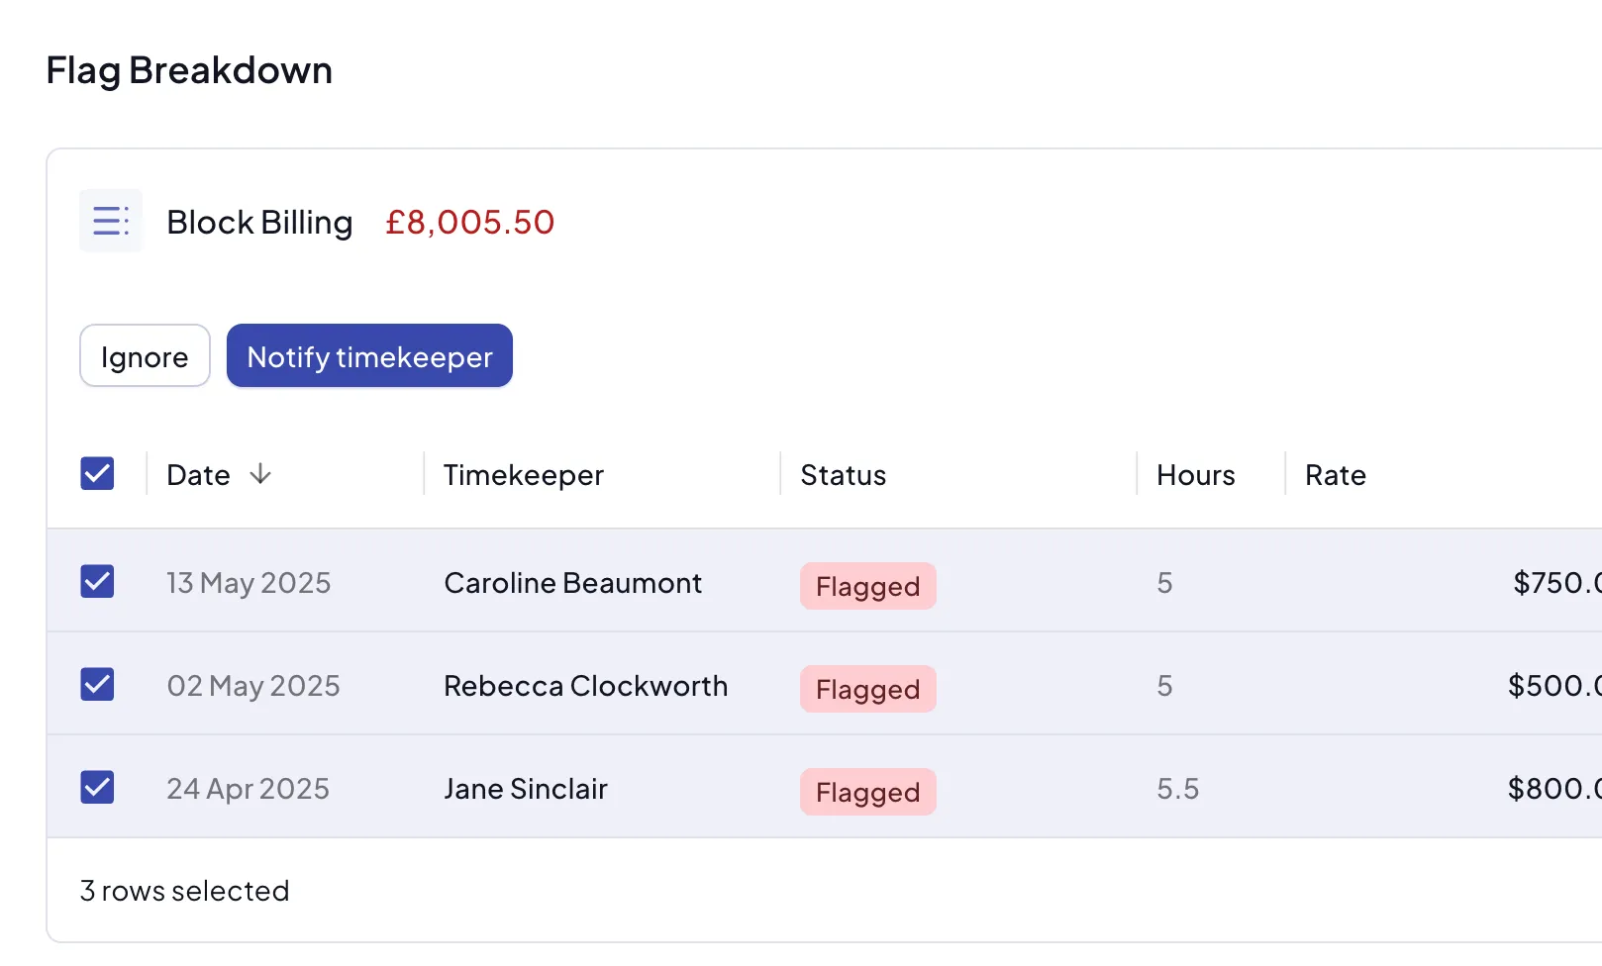Select Flagged badge in Jane Sinclair's row
The image size is (1602, 966).
pyautogui.click(x=867, y=792)
